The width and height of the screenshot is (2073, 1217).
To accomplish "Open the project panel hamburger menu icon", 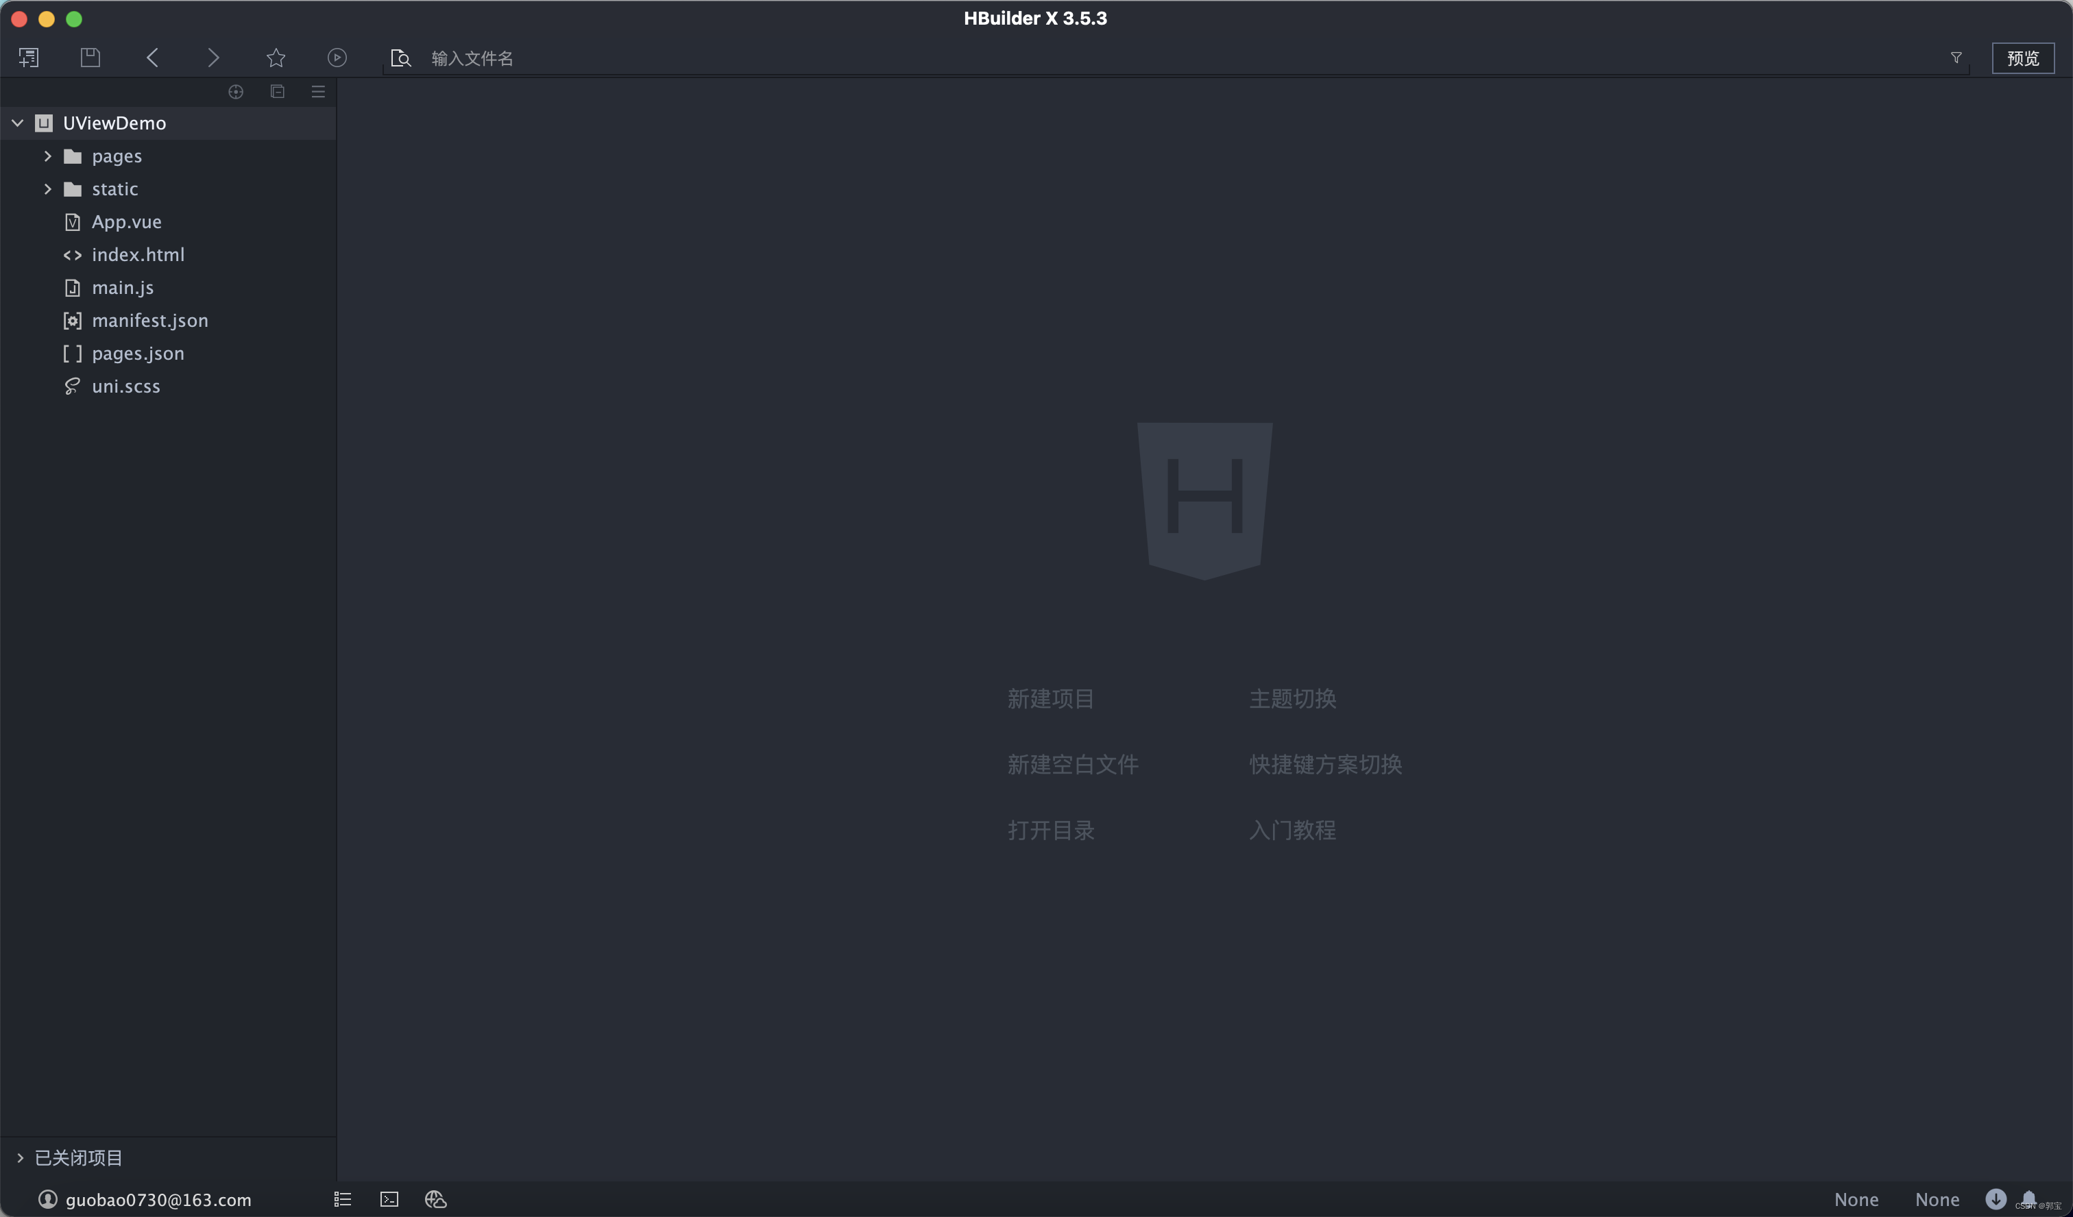I will click(318, 92).
